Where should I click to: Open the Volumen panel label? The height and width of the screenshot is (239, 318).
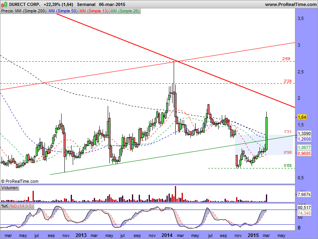(10, 188)
